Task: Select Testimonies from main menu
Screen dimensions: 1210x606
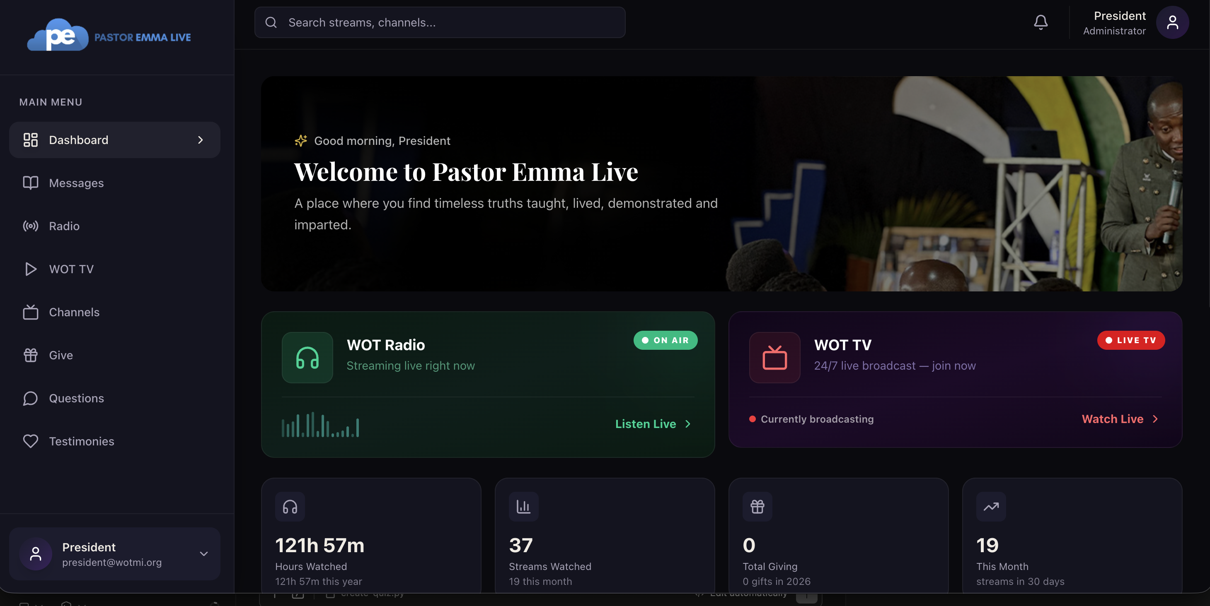Action: tap(81, 441)
